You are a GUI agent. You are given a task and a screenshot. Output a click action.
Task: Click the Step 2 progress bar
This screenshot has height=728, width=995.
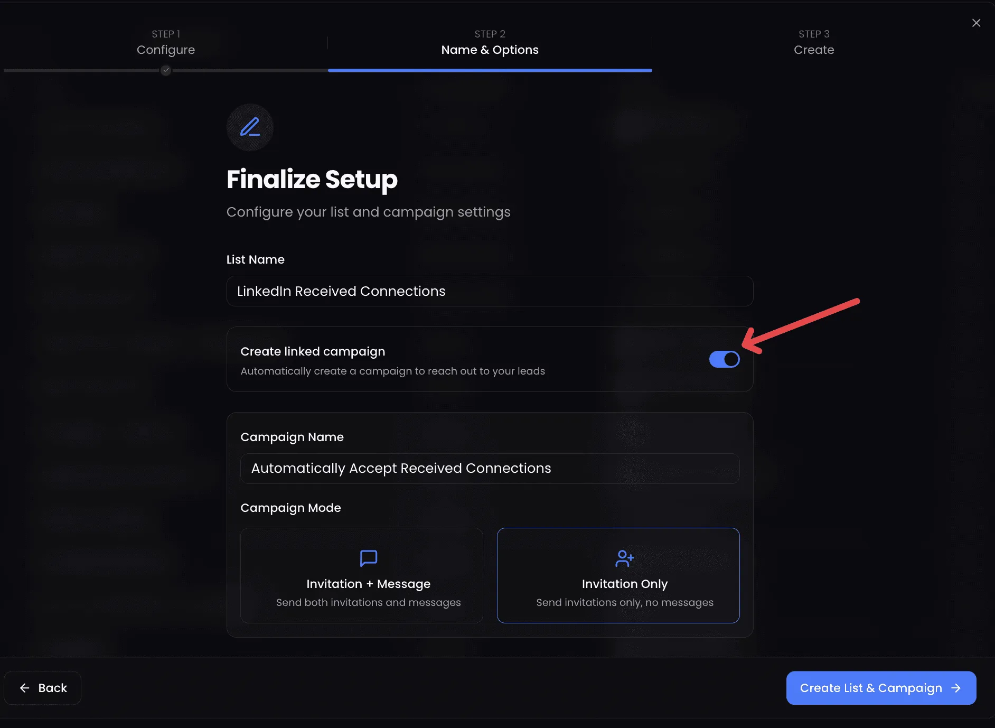[490, 70]
